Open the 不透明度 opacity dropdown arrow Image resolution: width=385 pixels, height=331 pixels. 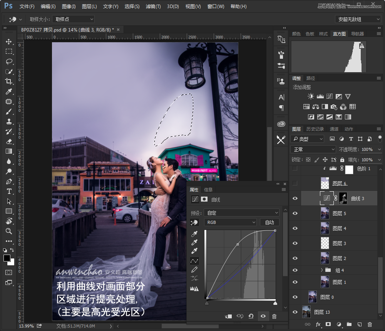380,149
